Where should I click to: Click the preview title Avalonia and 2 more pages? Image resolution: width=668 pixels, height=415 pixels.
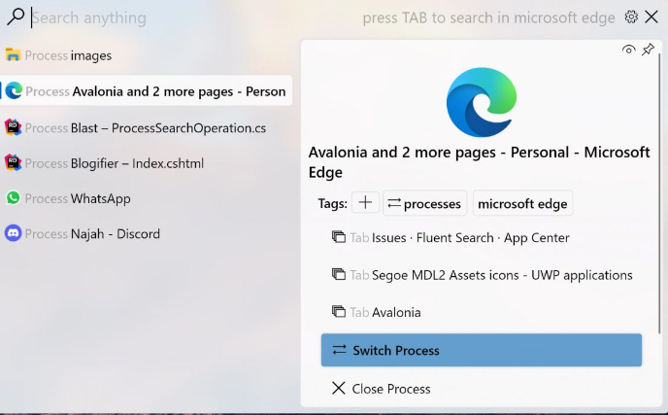pyautogui.click(x=480, y=162)
